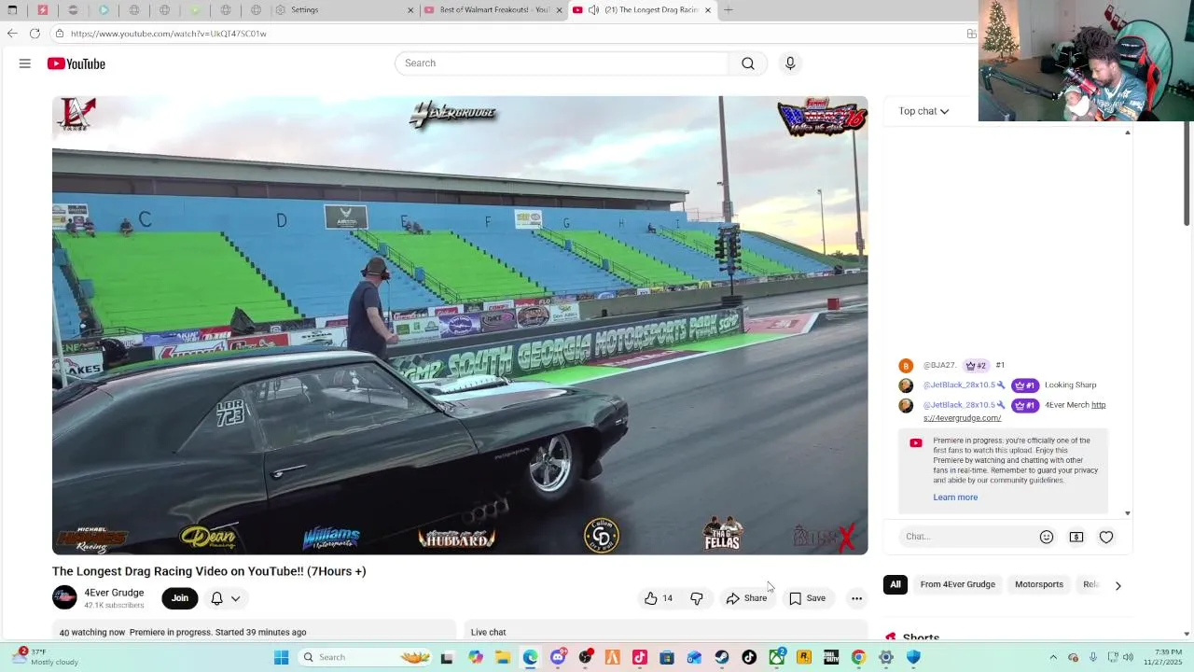Viewport: 1194px width, 672px height.
Task: Open a new browser tab
Action: coord(729,10)
